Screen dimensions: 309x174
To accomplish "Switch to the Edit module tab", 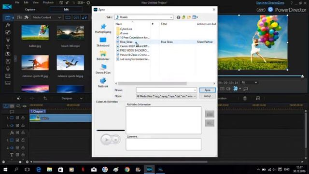I will click(x=66, y=10).
